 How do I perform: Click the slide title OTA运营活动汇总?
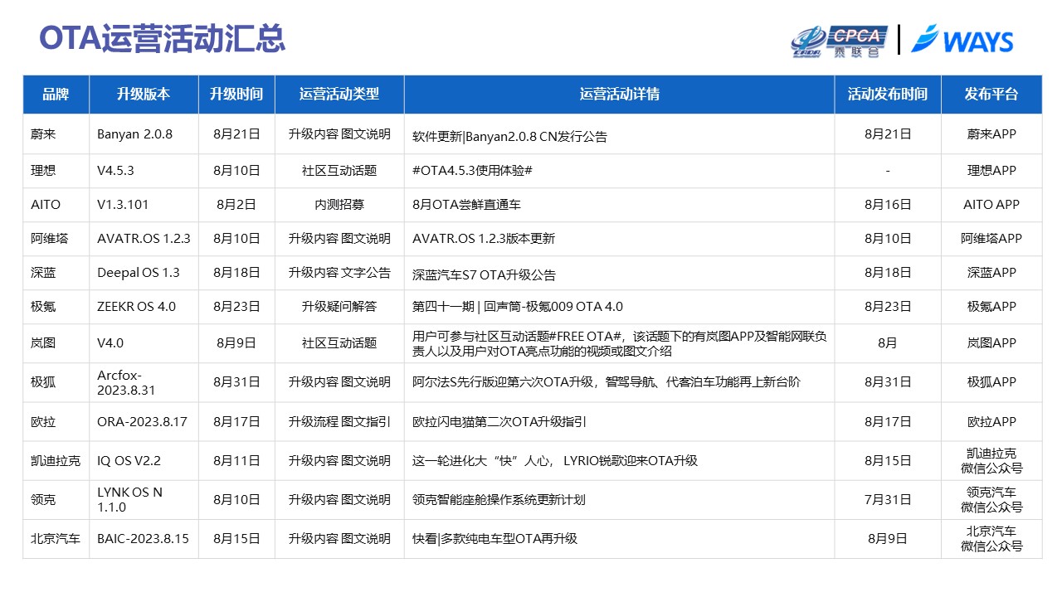[x=163, y=38]
